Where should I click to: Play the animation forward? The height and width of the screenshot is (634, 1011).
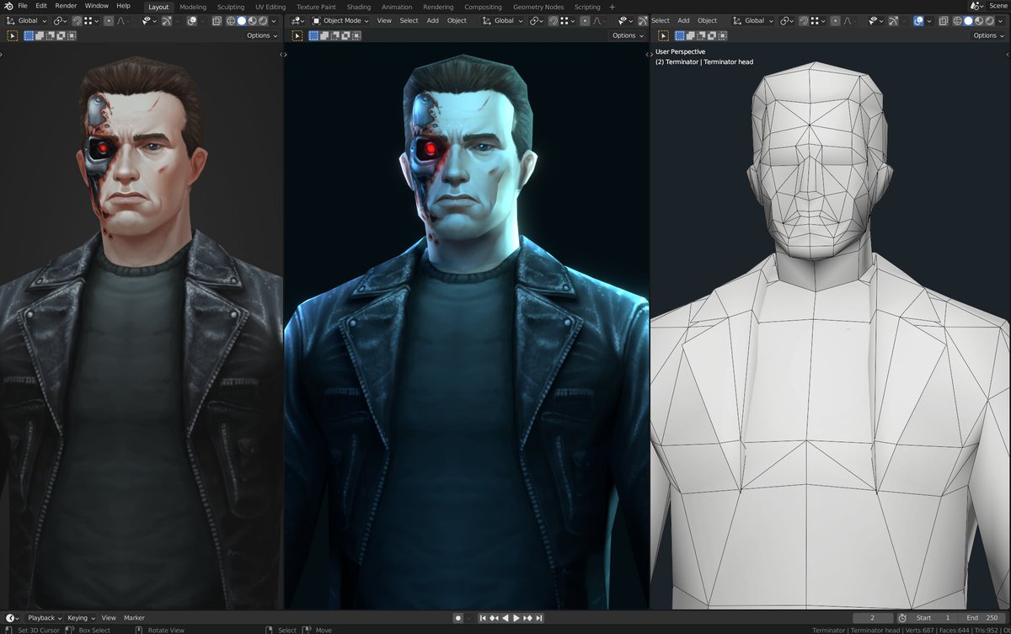click(516, 618)
